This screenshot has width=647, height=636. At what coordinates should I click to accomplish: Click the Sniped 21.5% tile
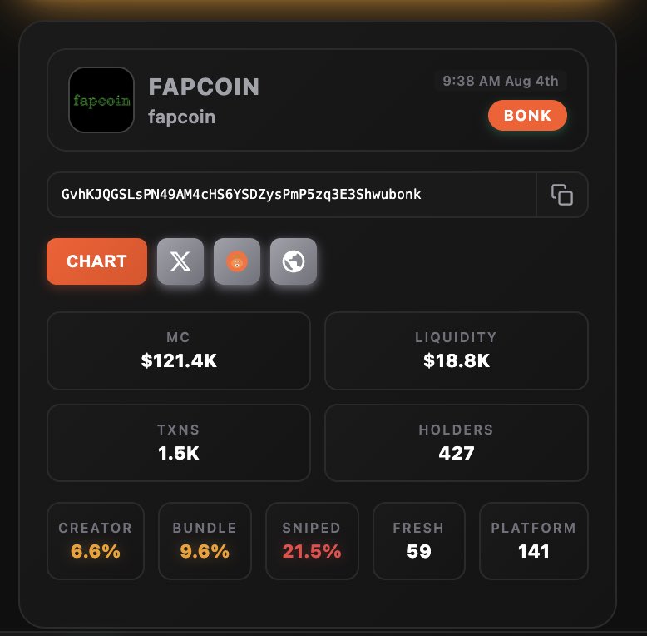click(x=312, y=541)
